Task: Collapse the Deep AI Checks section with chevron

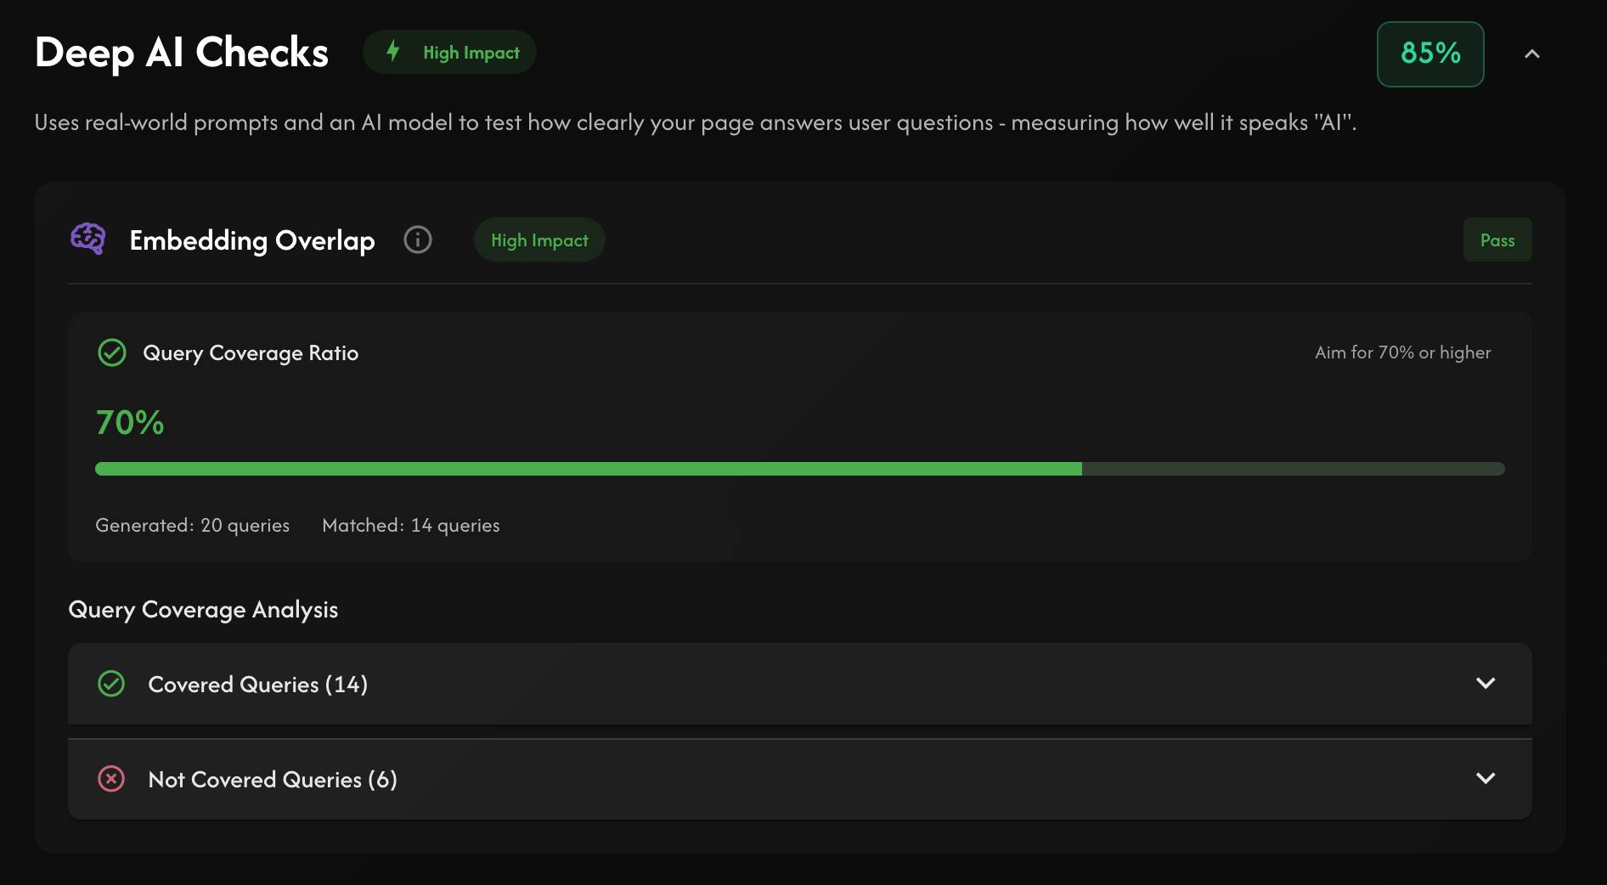Action: [1532, 54]
